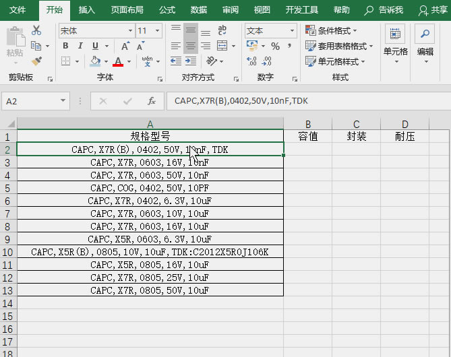Open underline style dropdown arrow
This screenshot has height=357, width=451.
(x=107, y=46)
